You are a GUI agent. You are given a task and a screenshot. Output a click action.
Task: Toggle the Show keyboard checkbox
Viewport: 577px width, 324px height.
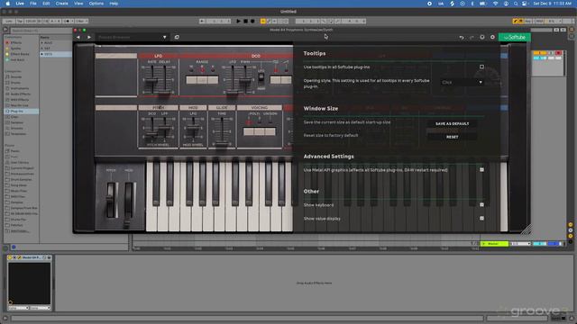pyautogui.click(x=481, y=204)
